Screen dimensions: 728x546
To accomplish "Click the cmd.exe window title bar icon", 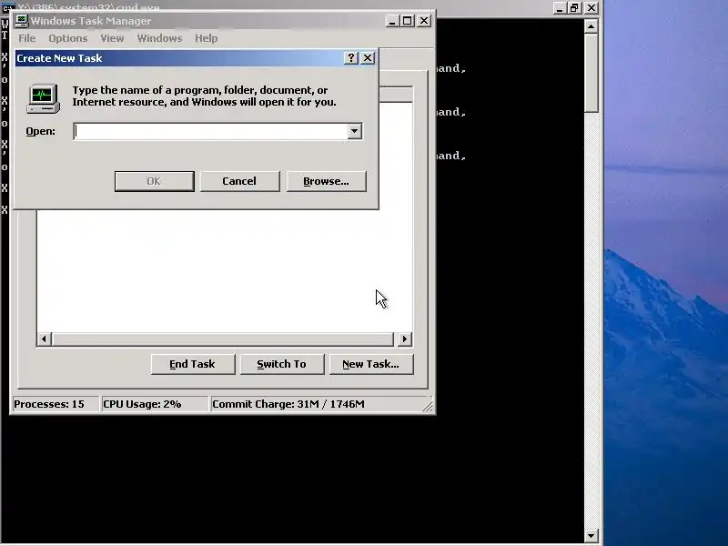I will (7, 7).
